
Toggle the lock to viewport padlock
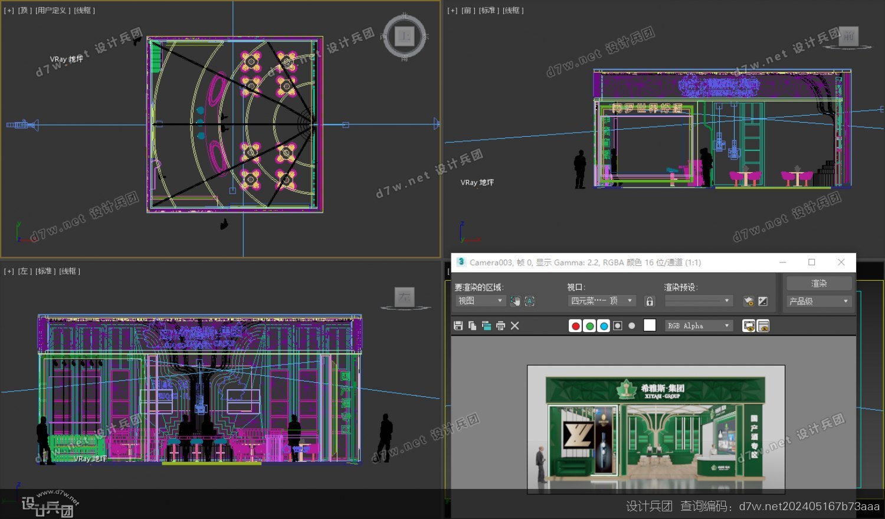point(650,301)
